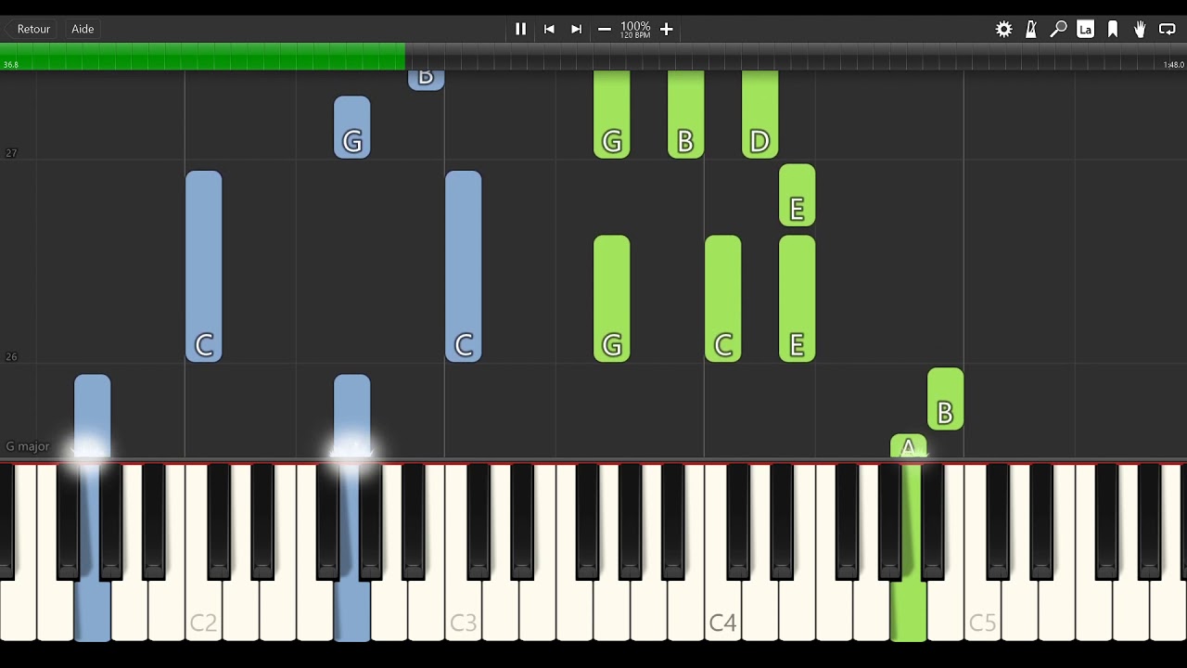Toggle the loop control
This screenshot has width=1187, height=668.
click(1168, 29)
